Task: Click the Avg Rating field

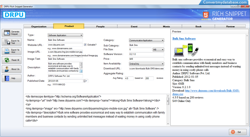Action: pyautogui.click(x=129, y=78)
